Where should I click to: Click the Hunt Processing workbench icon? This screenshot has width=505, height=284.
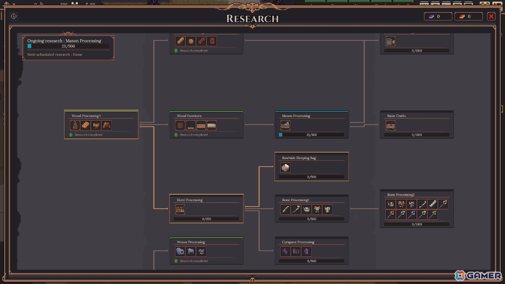coord(180,210)
